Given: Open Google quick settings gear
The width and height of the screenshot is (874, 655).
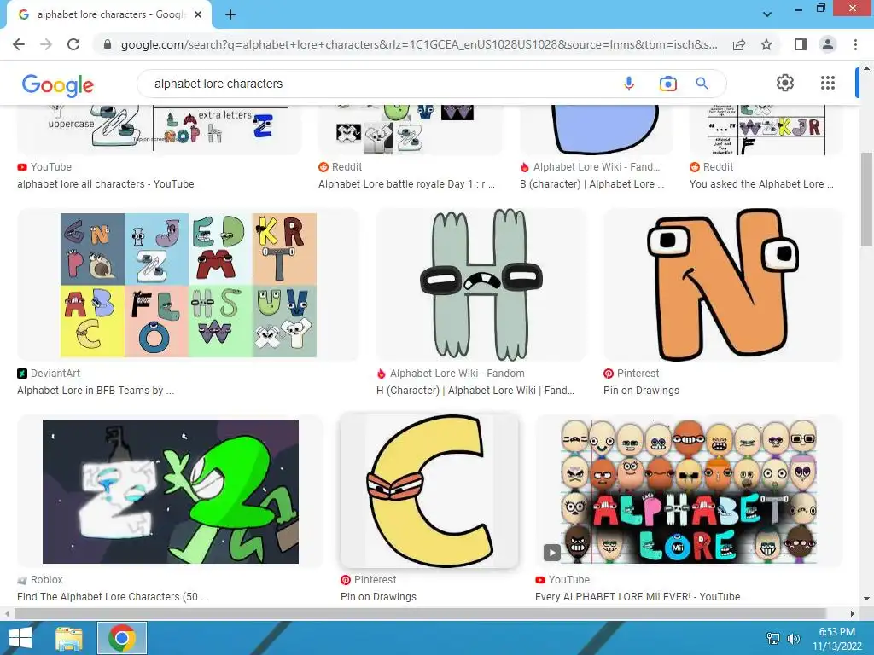Looking at the screenshot, I should click(x=785, y=83).
